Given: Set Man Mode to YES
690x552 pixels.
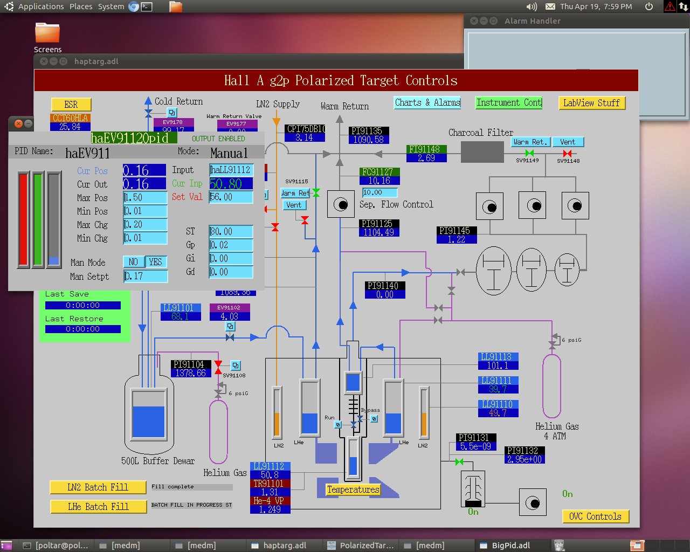Looking at the screenshot, I should point(156,262).
